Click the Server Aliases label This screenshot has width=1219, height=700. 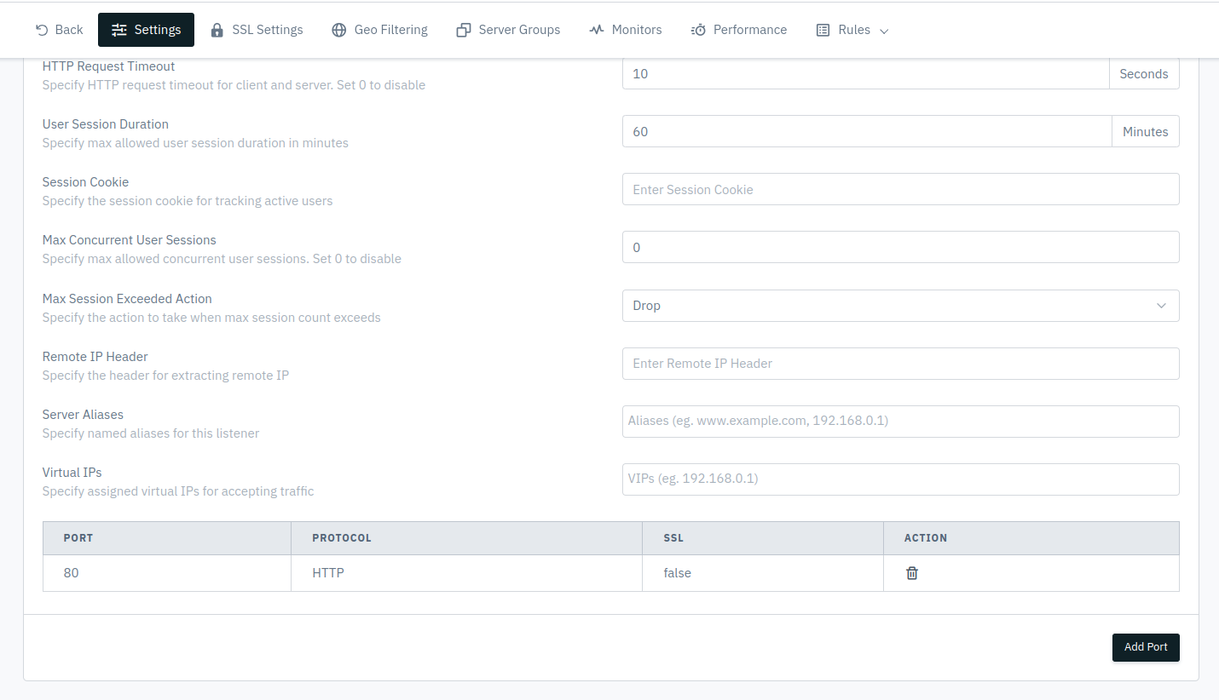point(83,415)
